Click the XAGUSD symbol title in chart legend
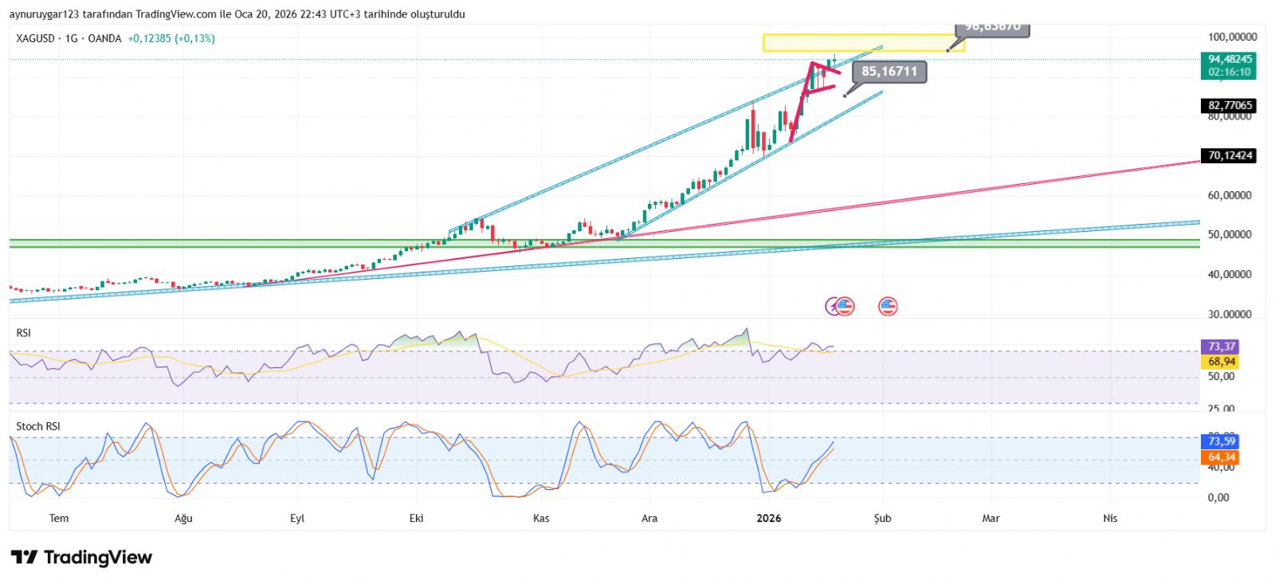Image resolution: width=1275 pixels, height=584 pixels. [36, 38]
